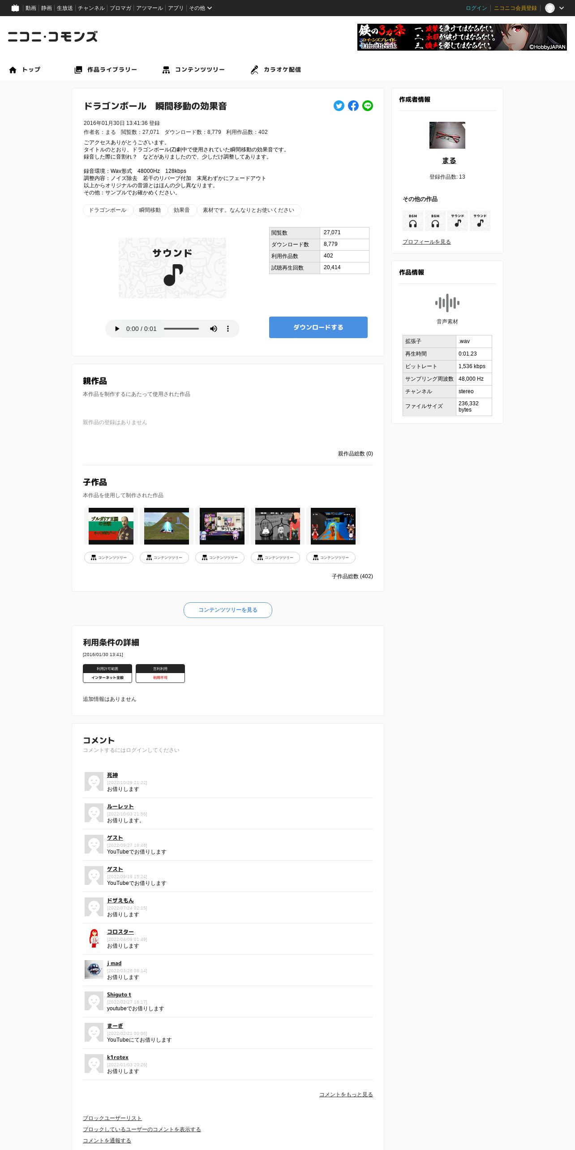Open コンテンツツリー navigation tab

pos(193,70)
